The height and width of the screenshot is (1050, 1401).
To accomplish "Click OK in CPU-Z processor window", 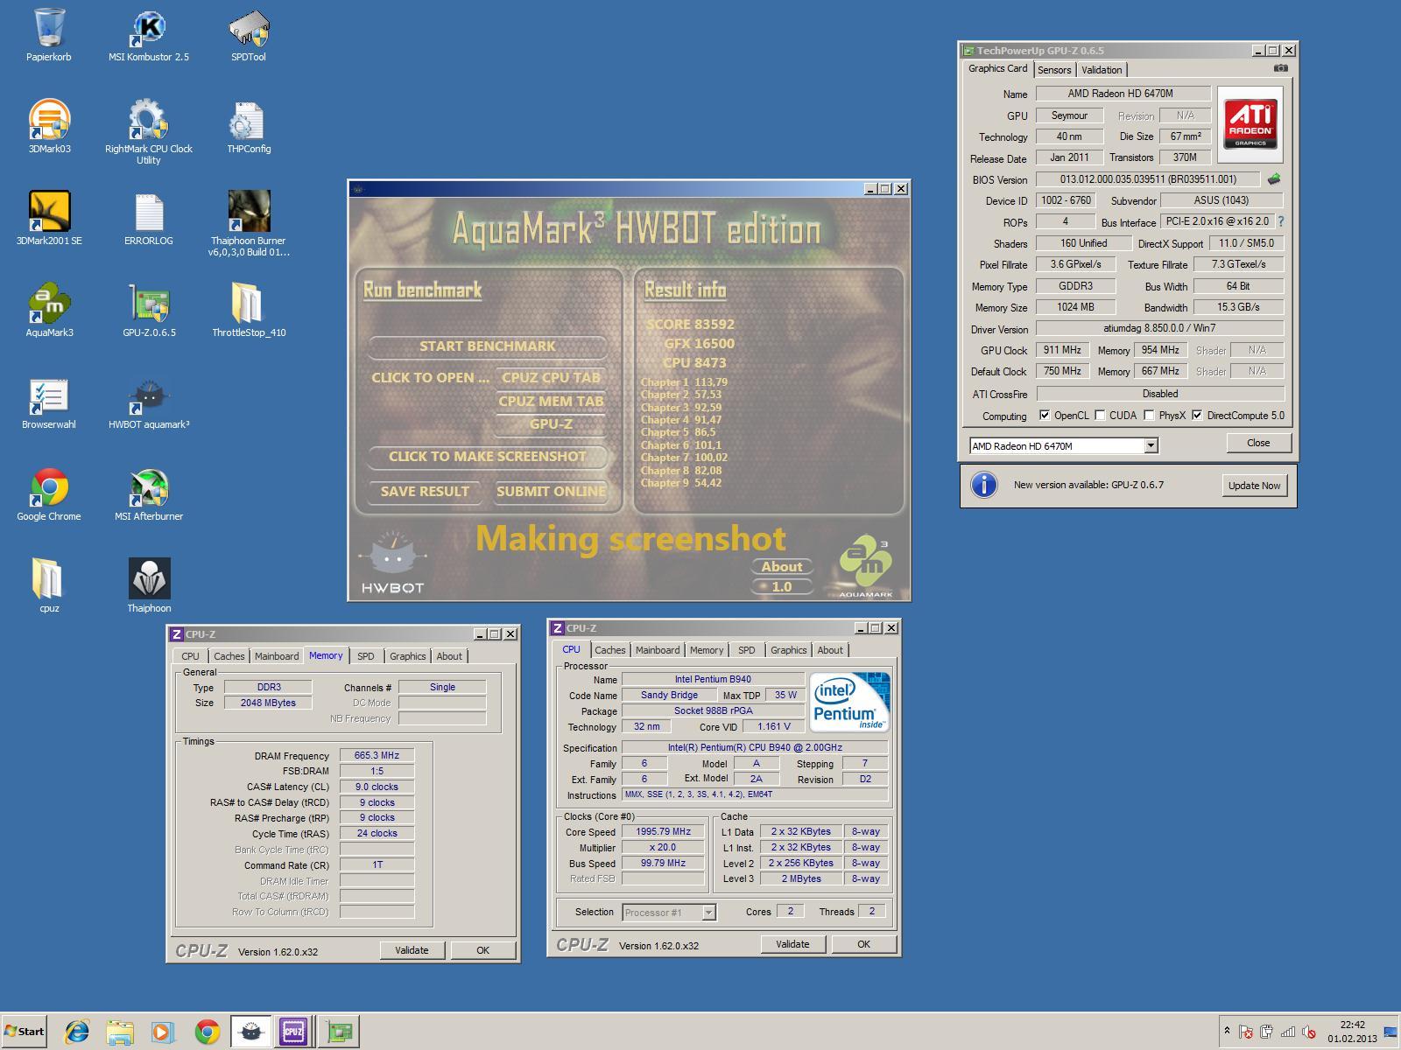I will tap(863, 944).
